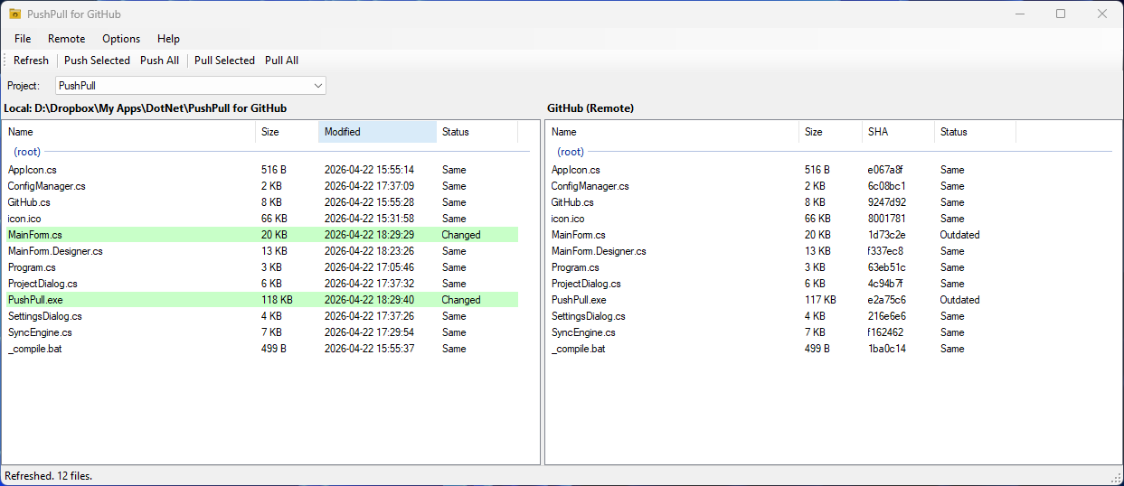
Task: Open the File menu
Action: click(23, 39)
